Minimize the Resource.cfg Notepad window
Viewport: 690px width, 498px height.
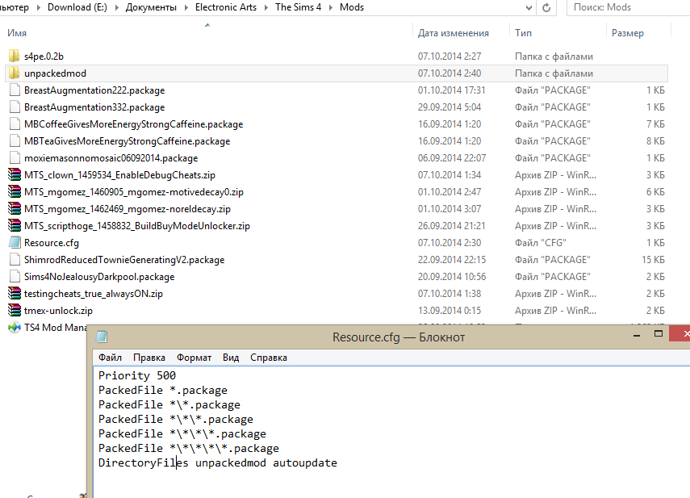(636, 336)
